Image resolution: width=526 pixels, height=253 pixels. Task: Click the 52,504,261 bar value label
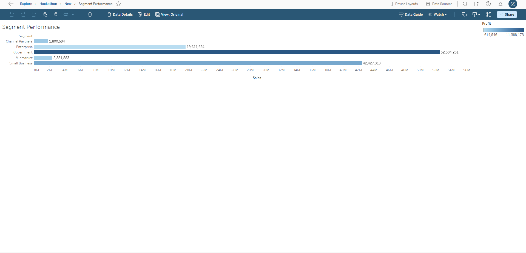point(450,52)
